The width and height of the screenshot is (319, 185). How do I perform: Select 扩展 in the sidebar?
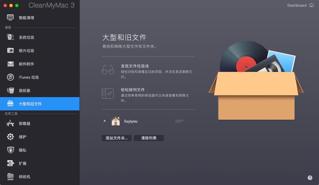(x=40, y=163)
